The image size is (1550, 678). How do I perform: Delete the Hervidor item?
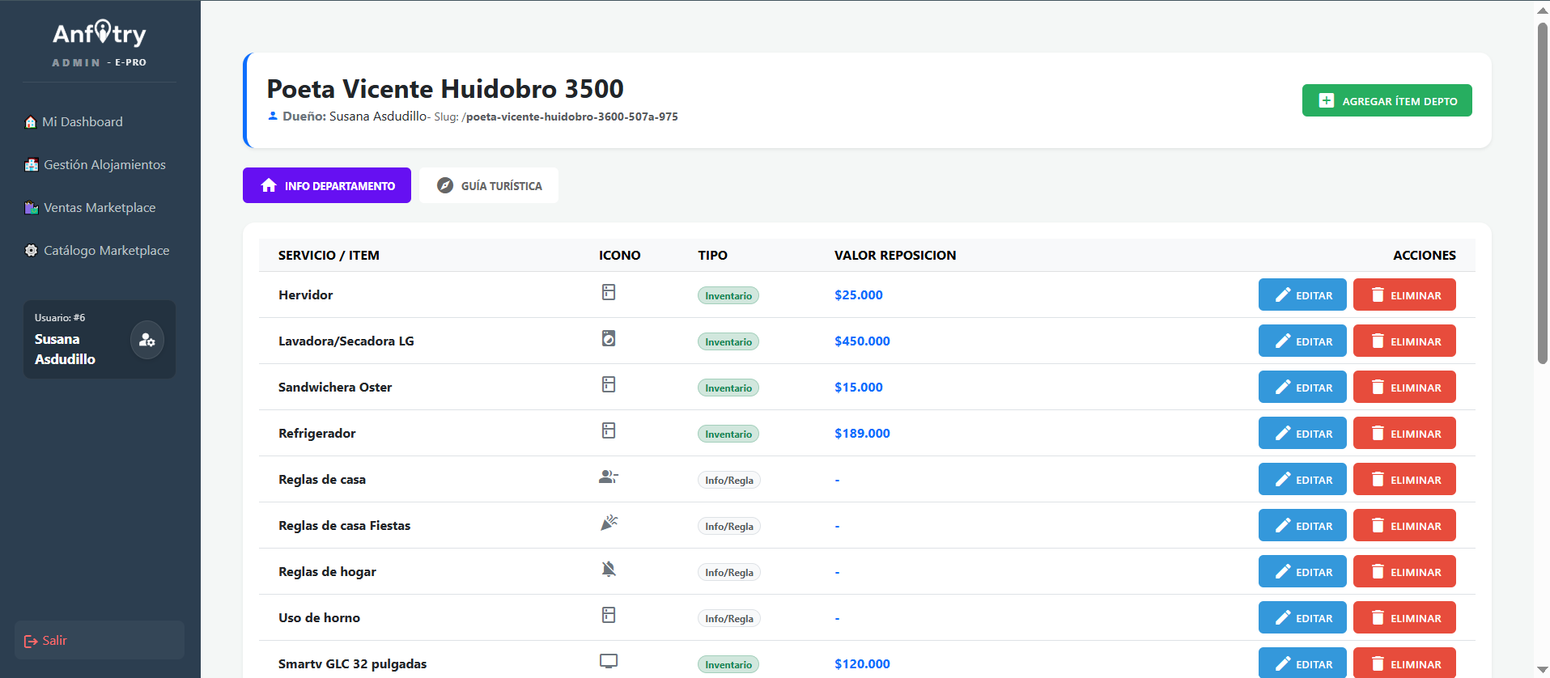pyautogui.click(x=1404, y=295)
